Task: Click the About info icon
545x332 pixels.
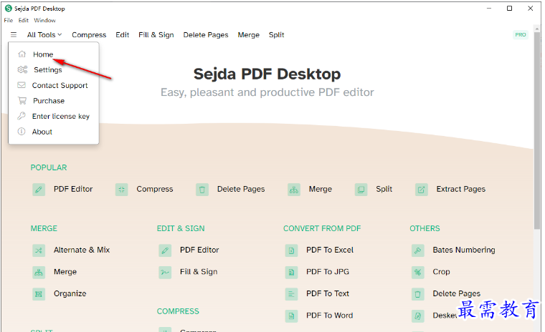Action: click(22, 132)
